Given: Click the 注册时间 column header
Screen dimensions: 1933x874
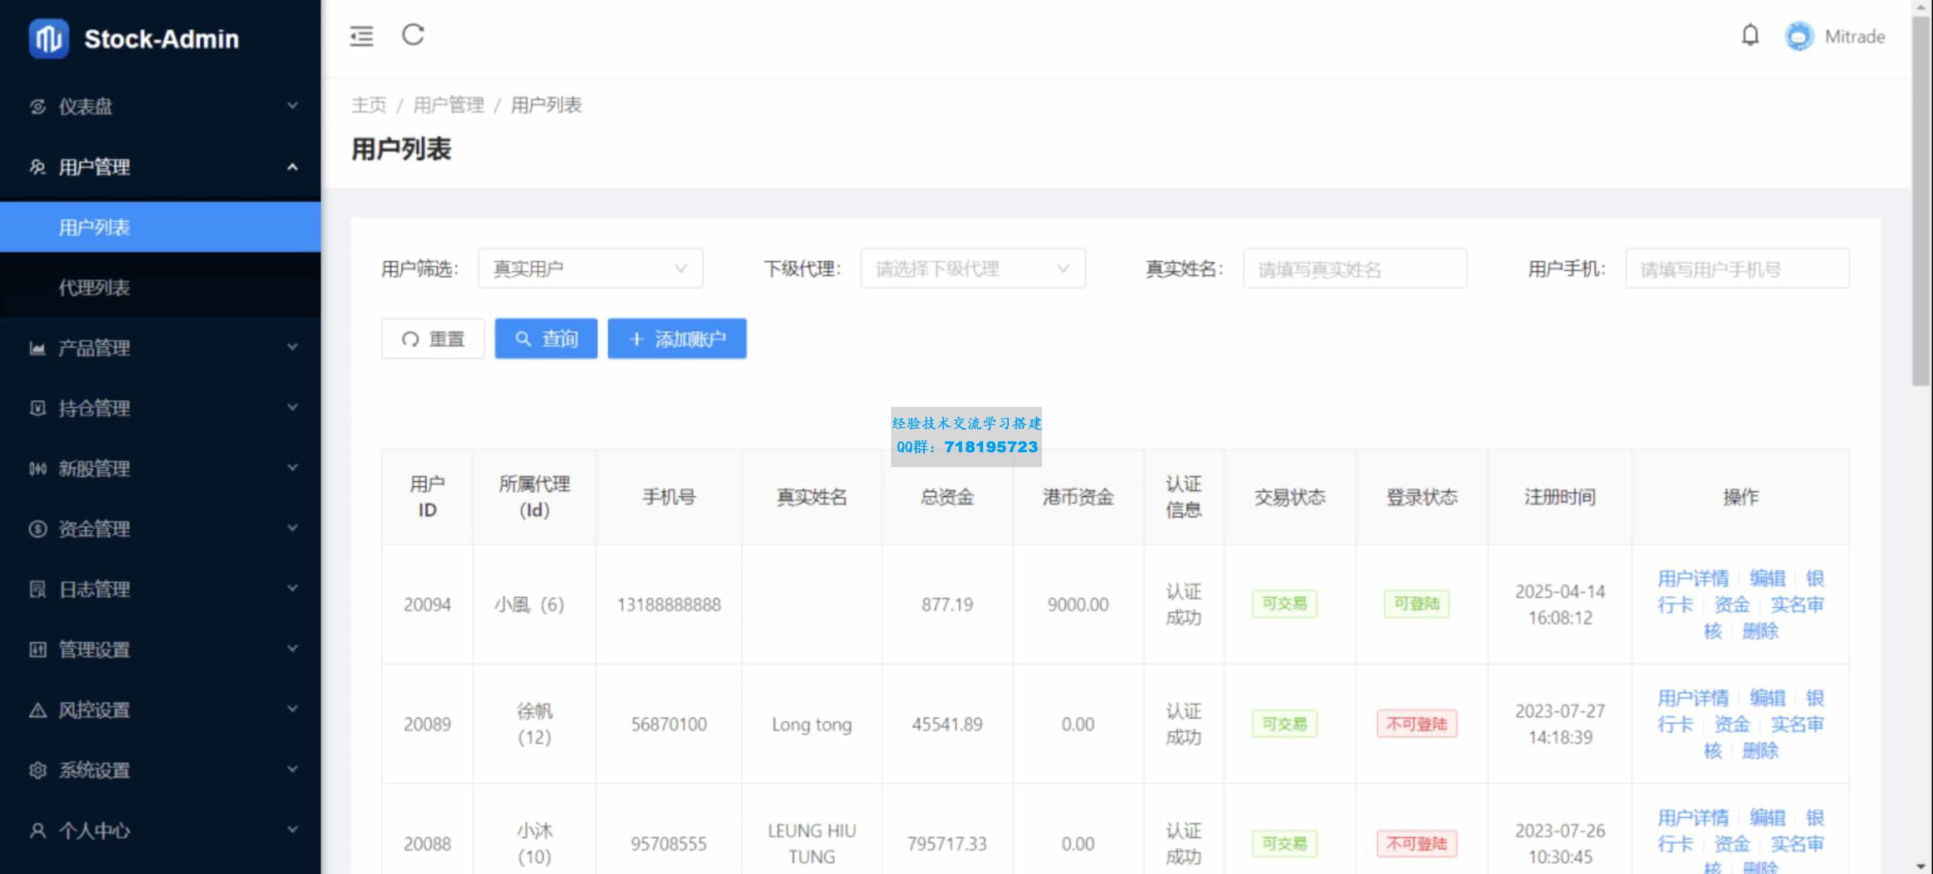Looking at the screenshot, I should [1560, 497].
